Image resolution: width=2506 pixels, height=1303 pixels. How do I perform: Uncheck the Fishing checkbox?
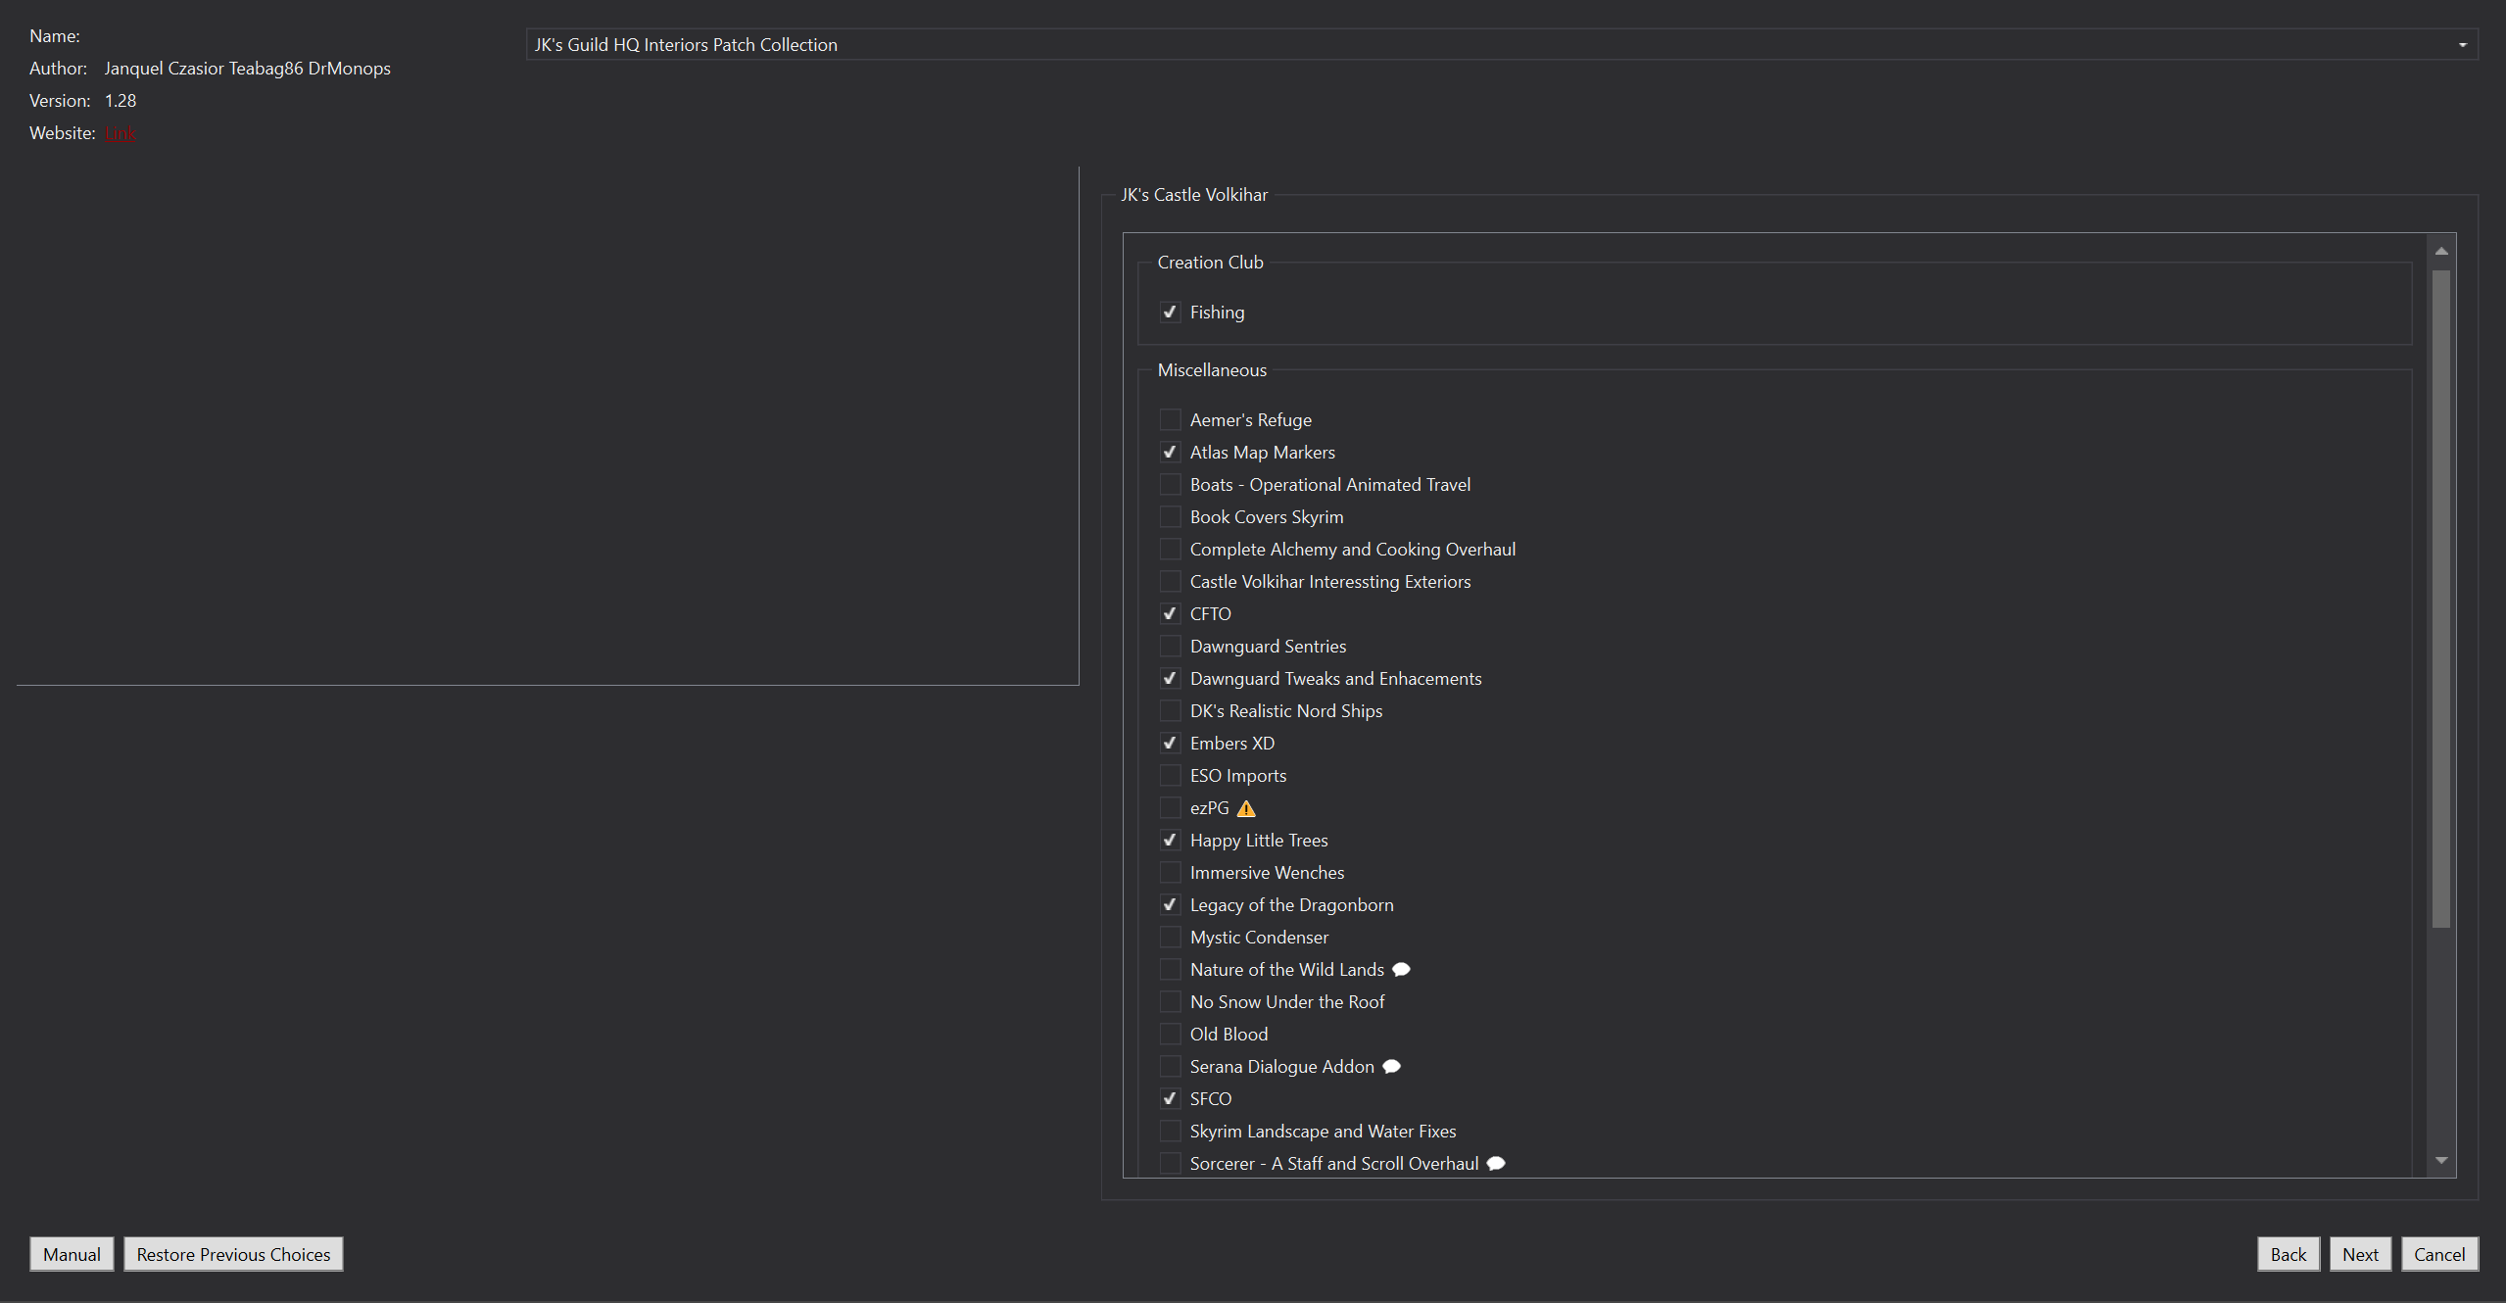click(1170, 313)
